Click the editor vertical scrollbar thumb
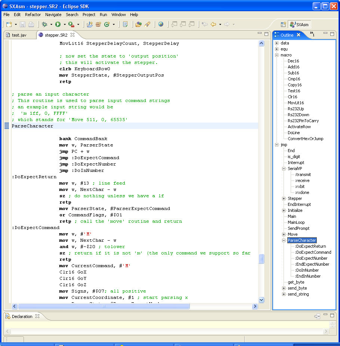Viewport: 340px width, 346px height. pyautogui.click(x=261, y=259)
